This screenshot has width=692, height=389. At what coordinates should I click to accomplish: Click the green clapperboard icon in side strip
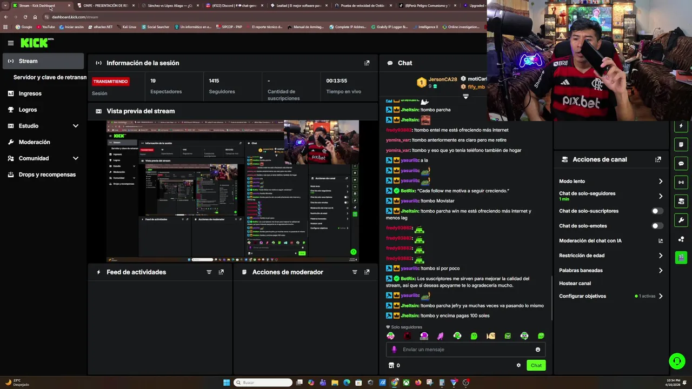pos(681,257)
